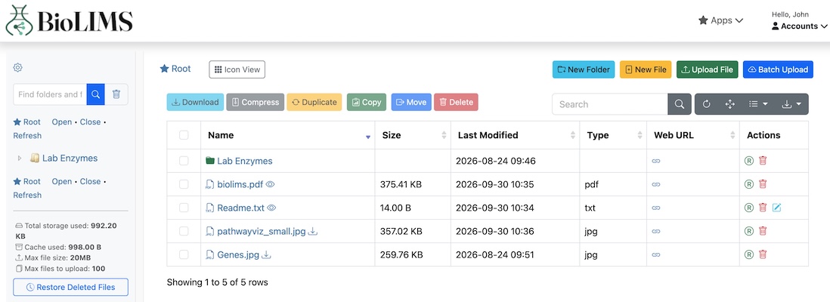This screenshot has width=830, height=302.
Task: Click the sidebar trash clear icon
Action: click(116, 94)
